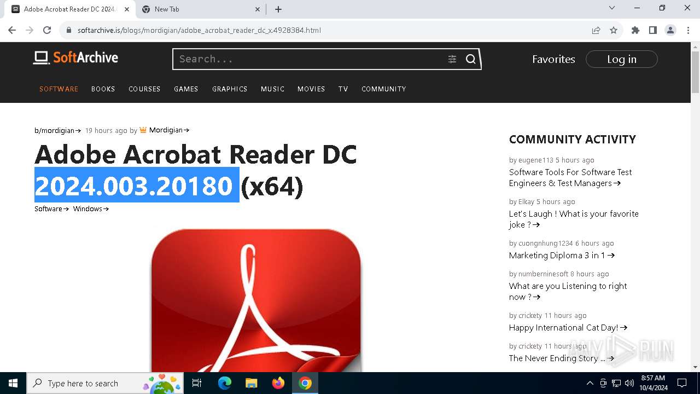The width and height of the screenshot is (700, 394).
Task: Open the COMMUNITY menu category
Action: (x=384, y=89)
